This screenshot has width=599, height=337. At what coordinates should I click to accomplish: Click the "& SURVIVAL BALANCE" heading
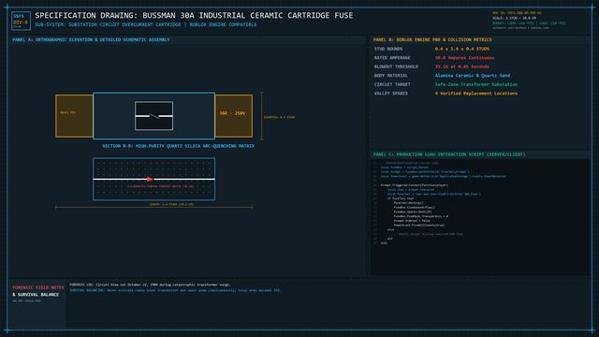(x=36, y=295)
